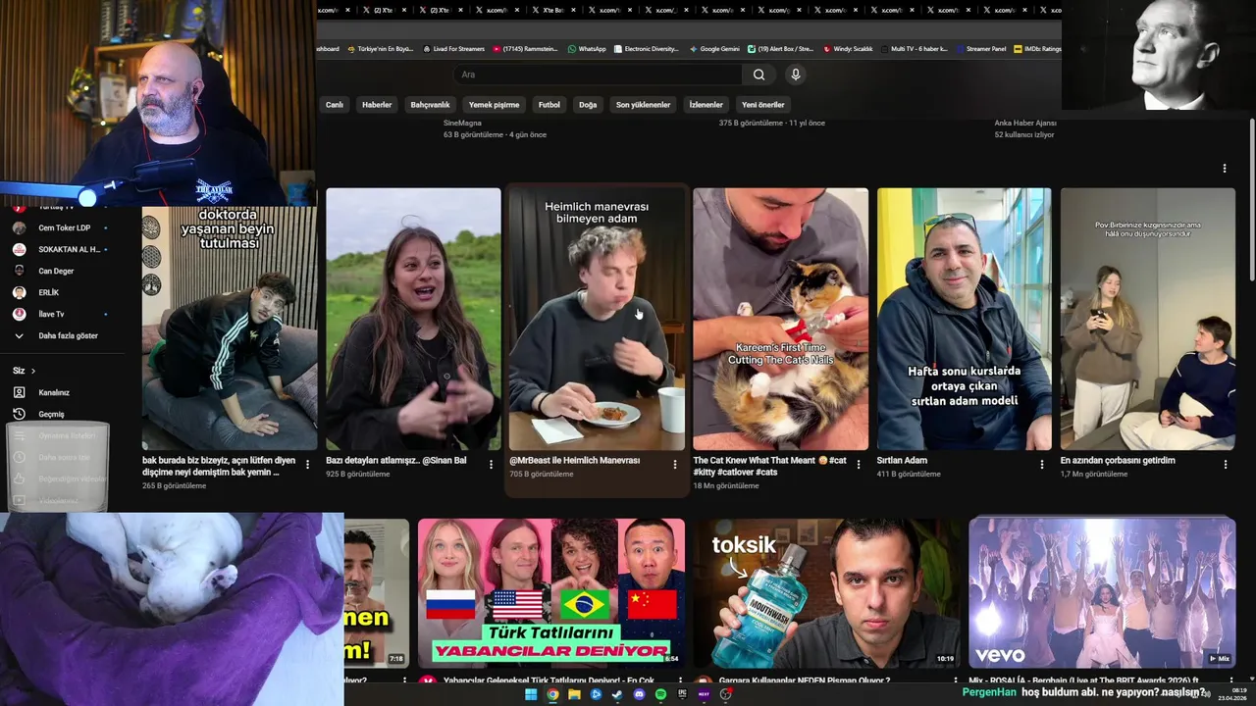This screenshot has width=1256, height=706.
Task: Open 'İlave Tv' subscription channel
Action: click(x=59, y=314)
